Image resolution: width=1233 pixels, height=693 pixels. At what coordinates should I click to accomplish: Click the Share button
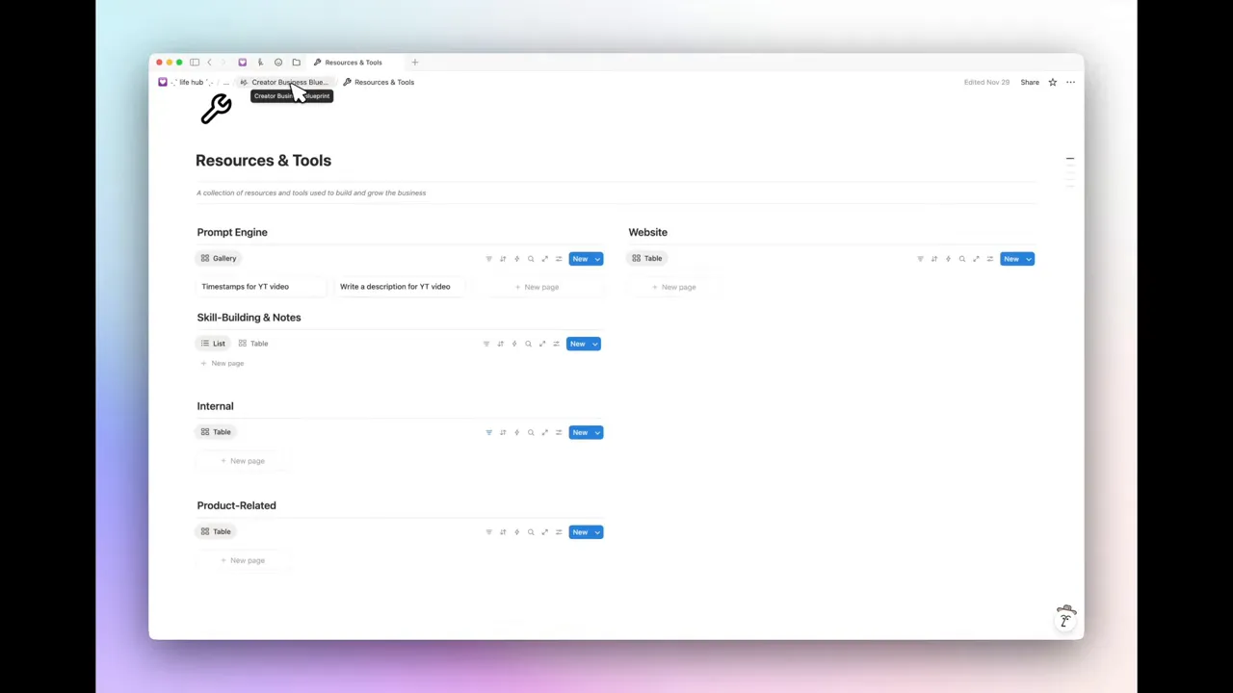(1030, 82)
